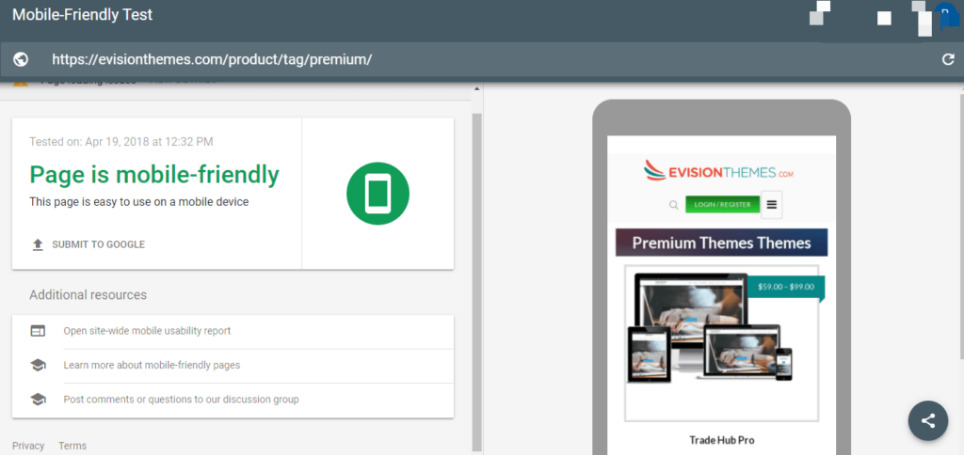Click scroll-up arrow of left panel
964x455 pixels.
(x=477, y=89)
